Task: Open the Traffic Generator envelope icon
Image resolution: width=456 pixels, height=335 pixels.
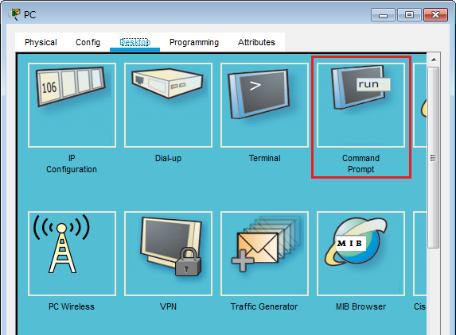Action: (264, 253)
